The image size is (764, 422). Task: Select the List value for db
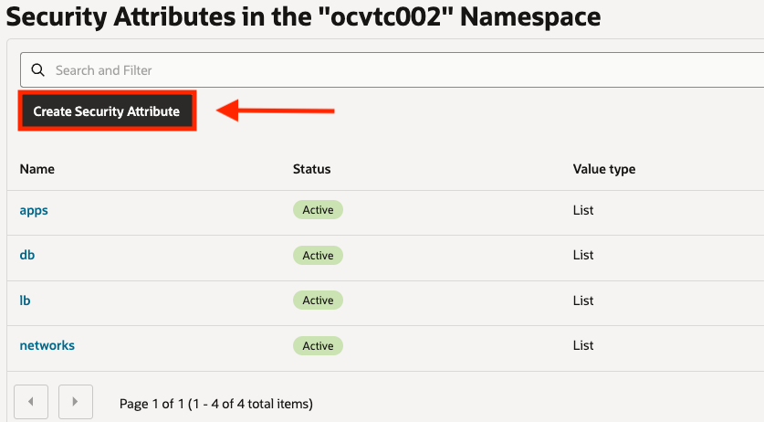point(583,256)
